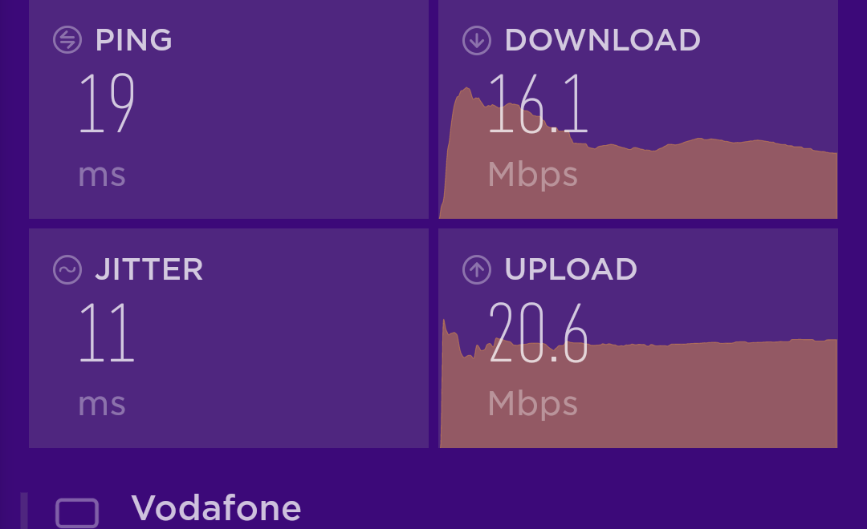The width and height of the screenshot is (867, 529).
Task: Click the 16.1 download speed value
Action: pyautogui.click(x=538, y=103)
